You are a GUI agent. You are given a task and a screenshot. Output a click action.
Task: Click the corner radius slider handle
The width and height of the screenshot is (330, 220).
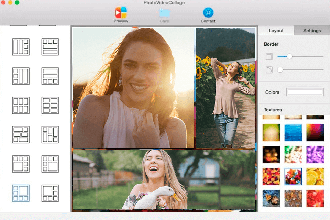(280, 69)
